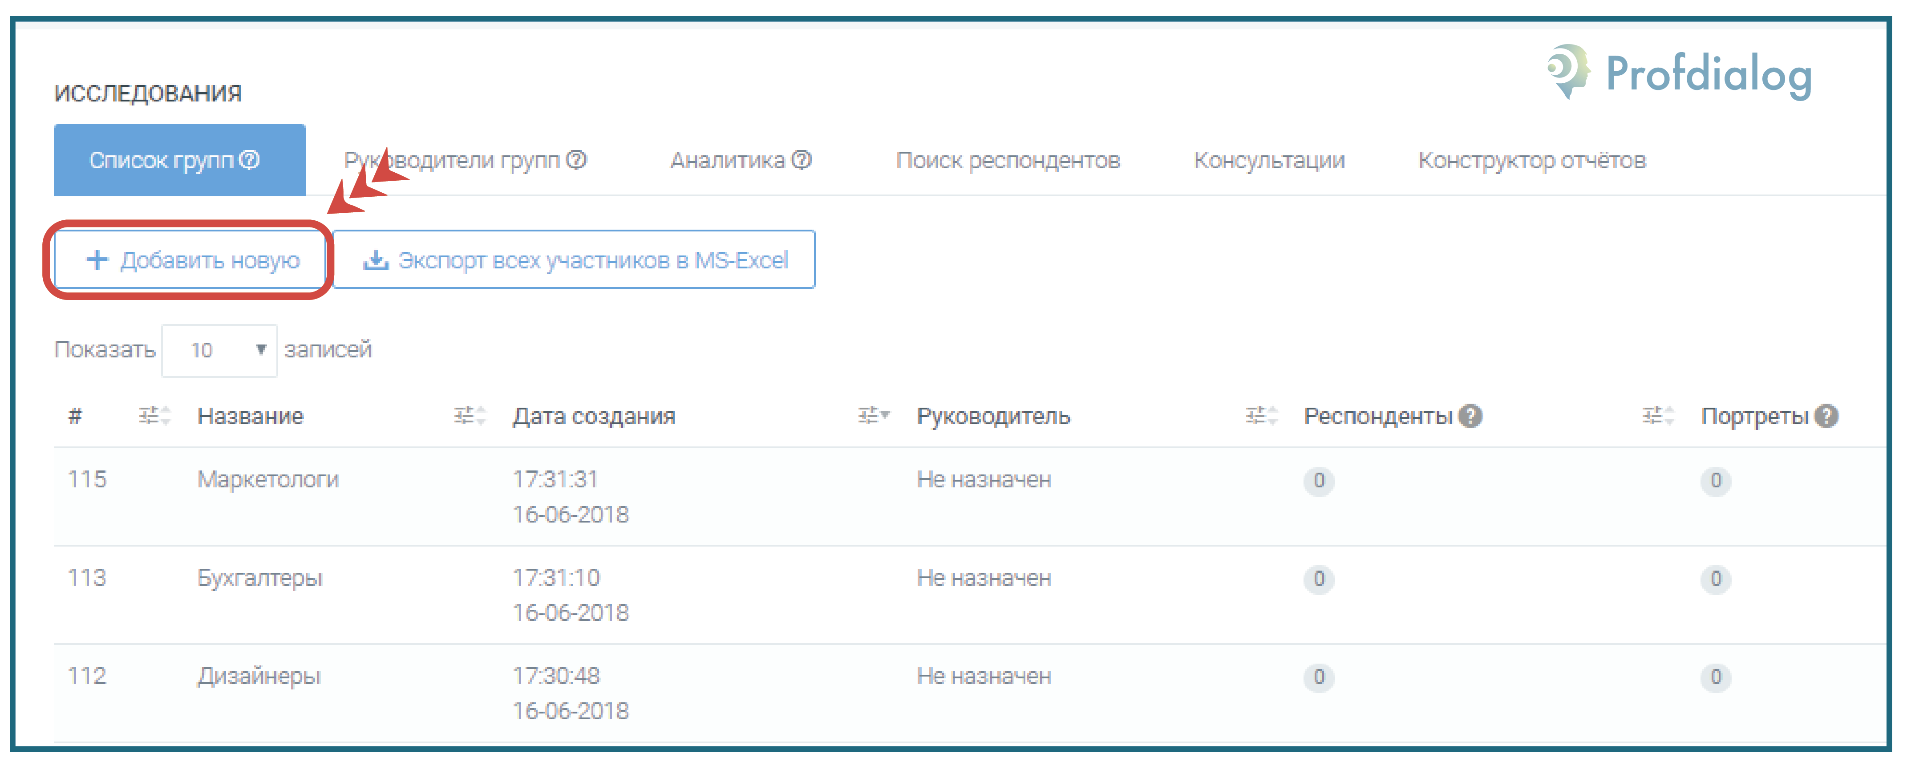Click portraits count badge in Маркетологи row
The image size is (1911, 770).
tap(1715, 481)
